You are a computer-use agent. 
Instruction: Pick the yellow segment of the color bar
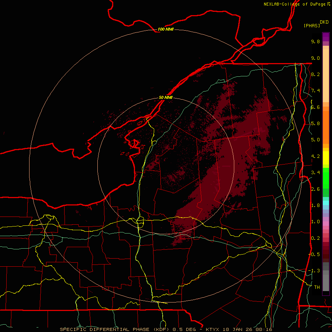pos(326,158)
